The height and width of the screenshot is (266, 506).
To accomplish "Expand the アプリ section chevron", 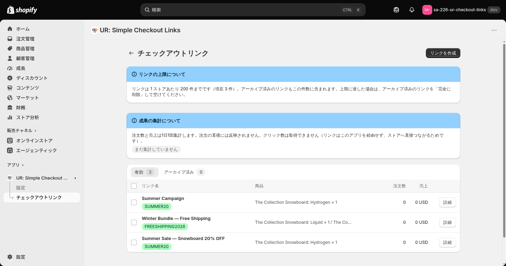I will (x=23, y=165).
